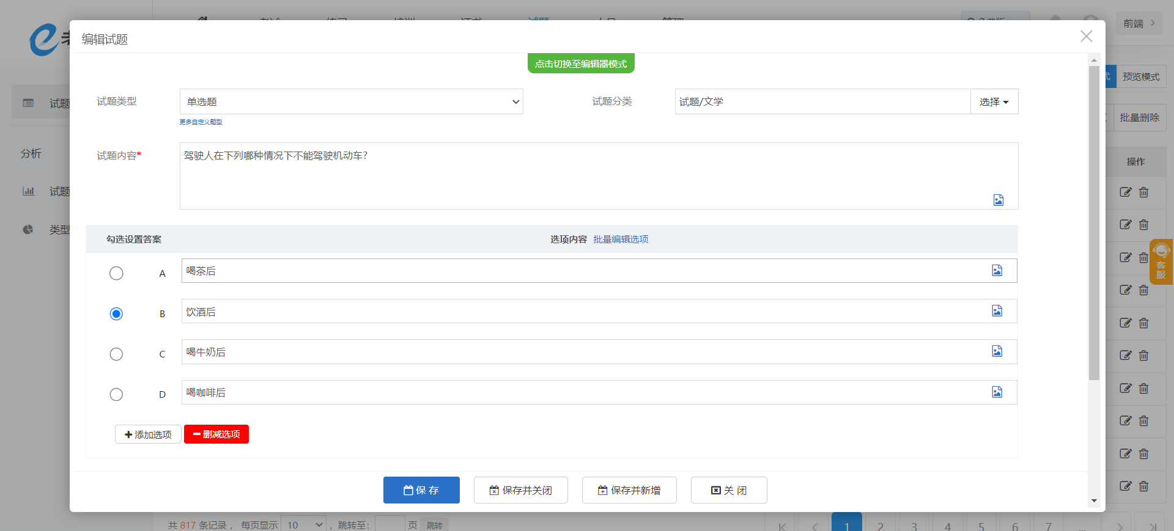Screen dimensions: 1174x531
Task: Choose option D radio button as answer
Action: click(116, 395)
